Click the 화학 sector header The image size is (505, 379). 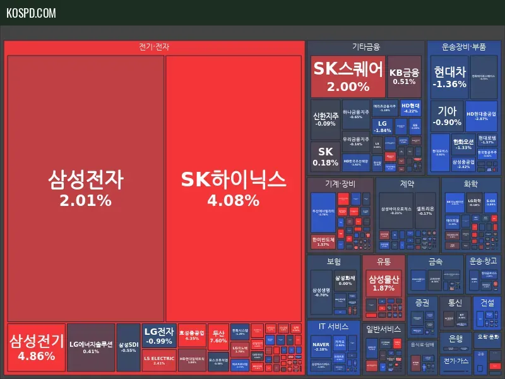tap(470, 184)
